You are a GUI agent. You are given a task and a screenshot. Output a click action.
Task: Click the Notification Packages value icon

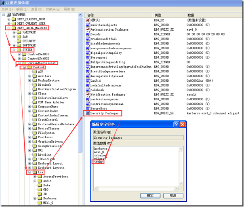click(88, 95)
